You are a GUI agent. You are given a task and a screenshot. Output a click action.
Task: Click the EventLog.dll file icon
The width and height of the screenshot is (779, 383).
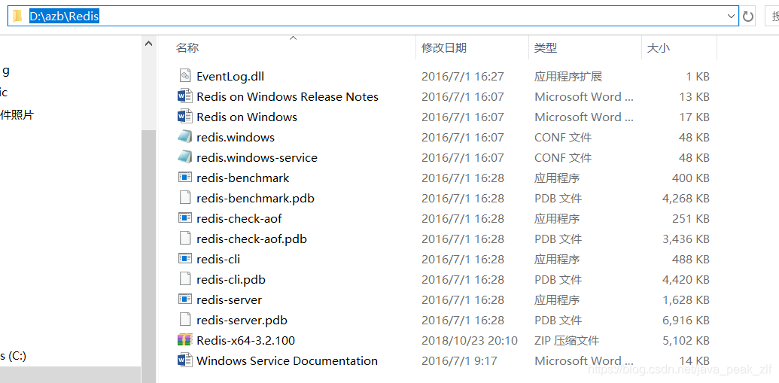tap(185, 75)
